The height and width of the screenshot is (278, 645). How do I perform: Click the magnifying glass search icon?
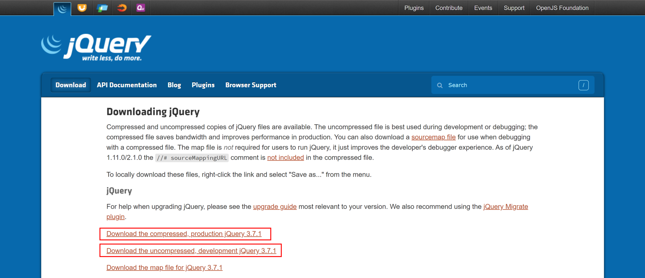[x=440, y=85]
